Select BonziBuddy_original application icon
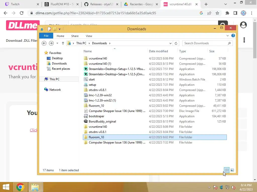Screen dimensions: 257x192 point(86,121)
